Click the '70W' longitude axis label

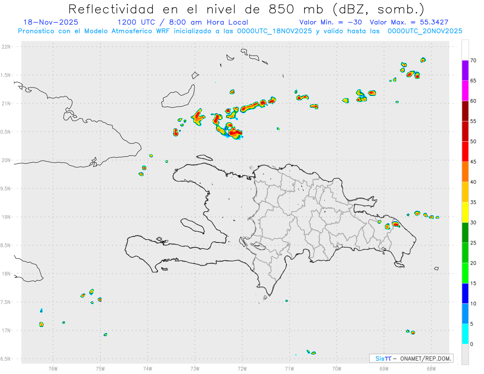337,368
